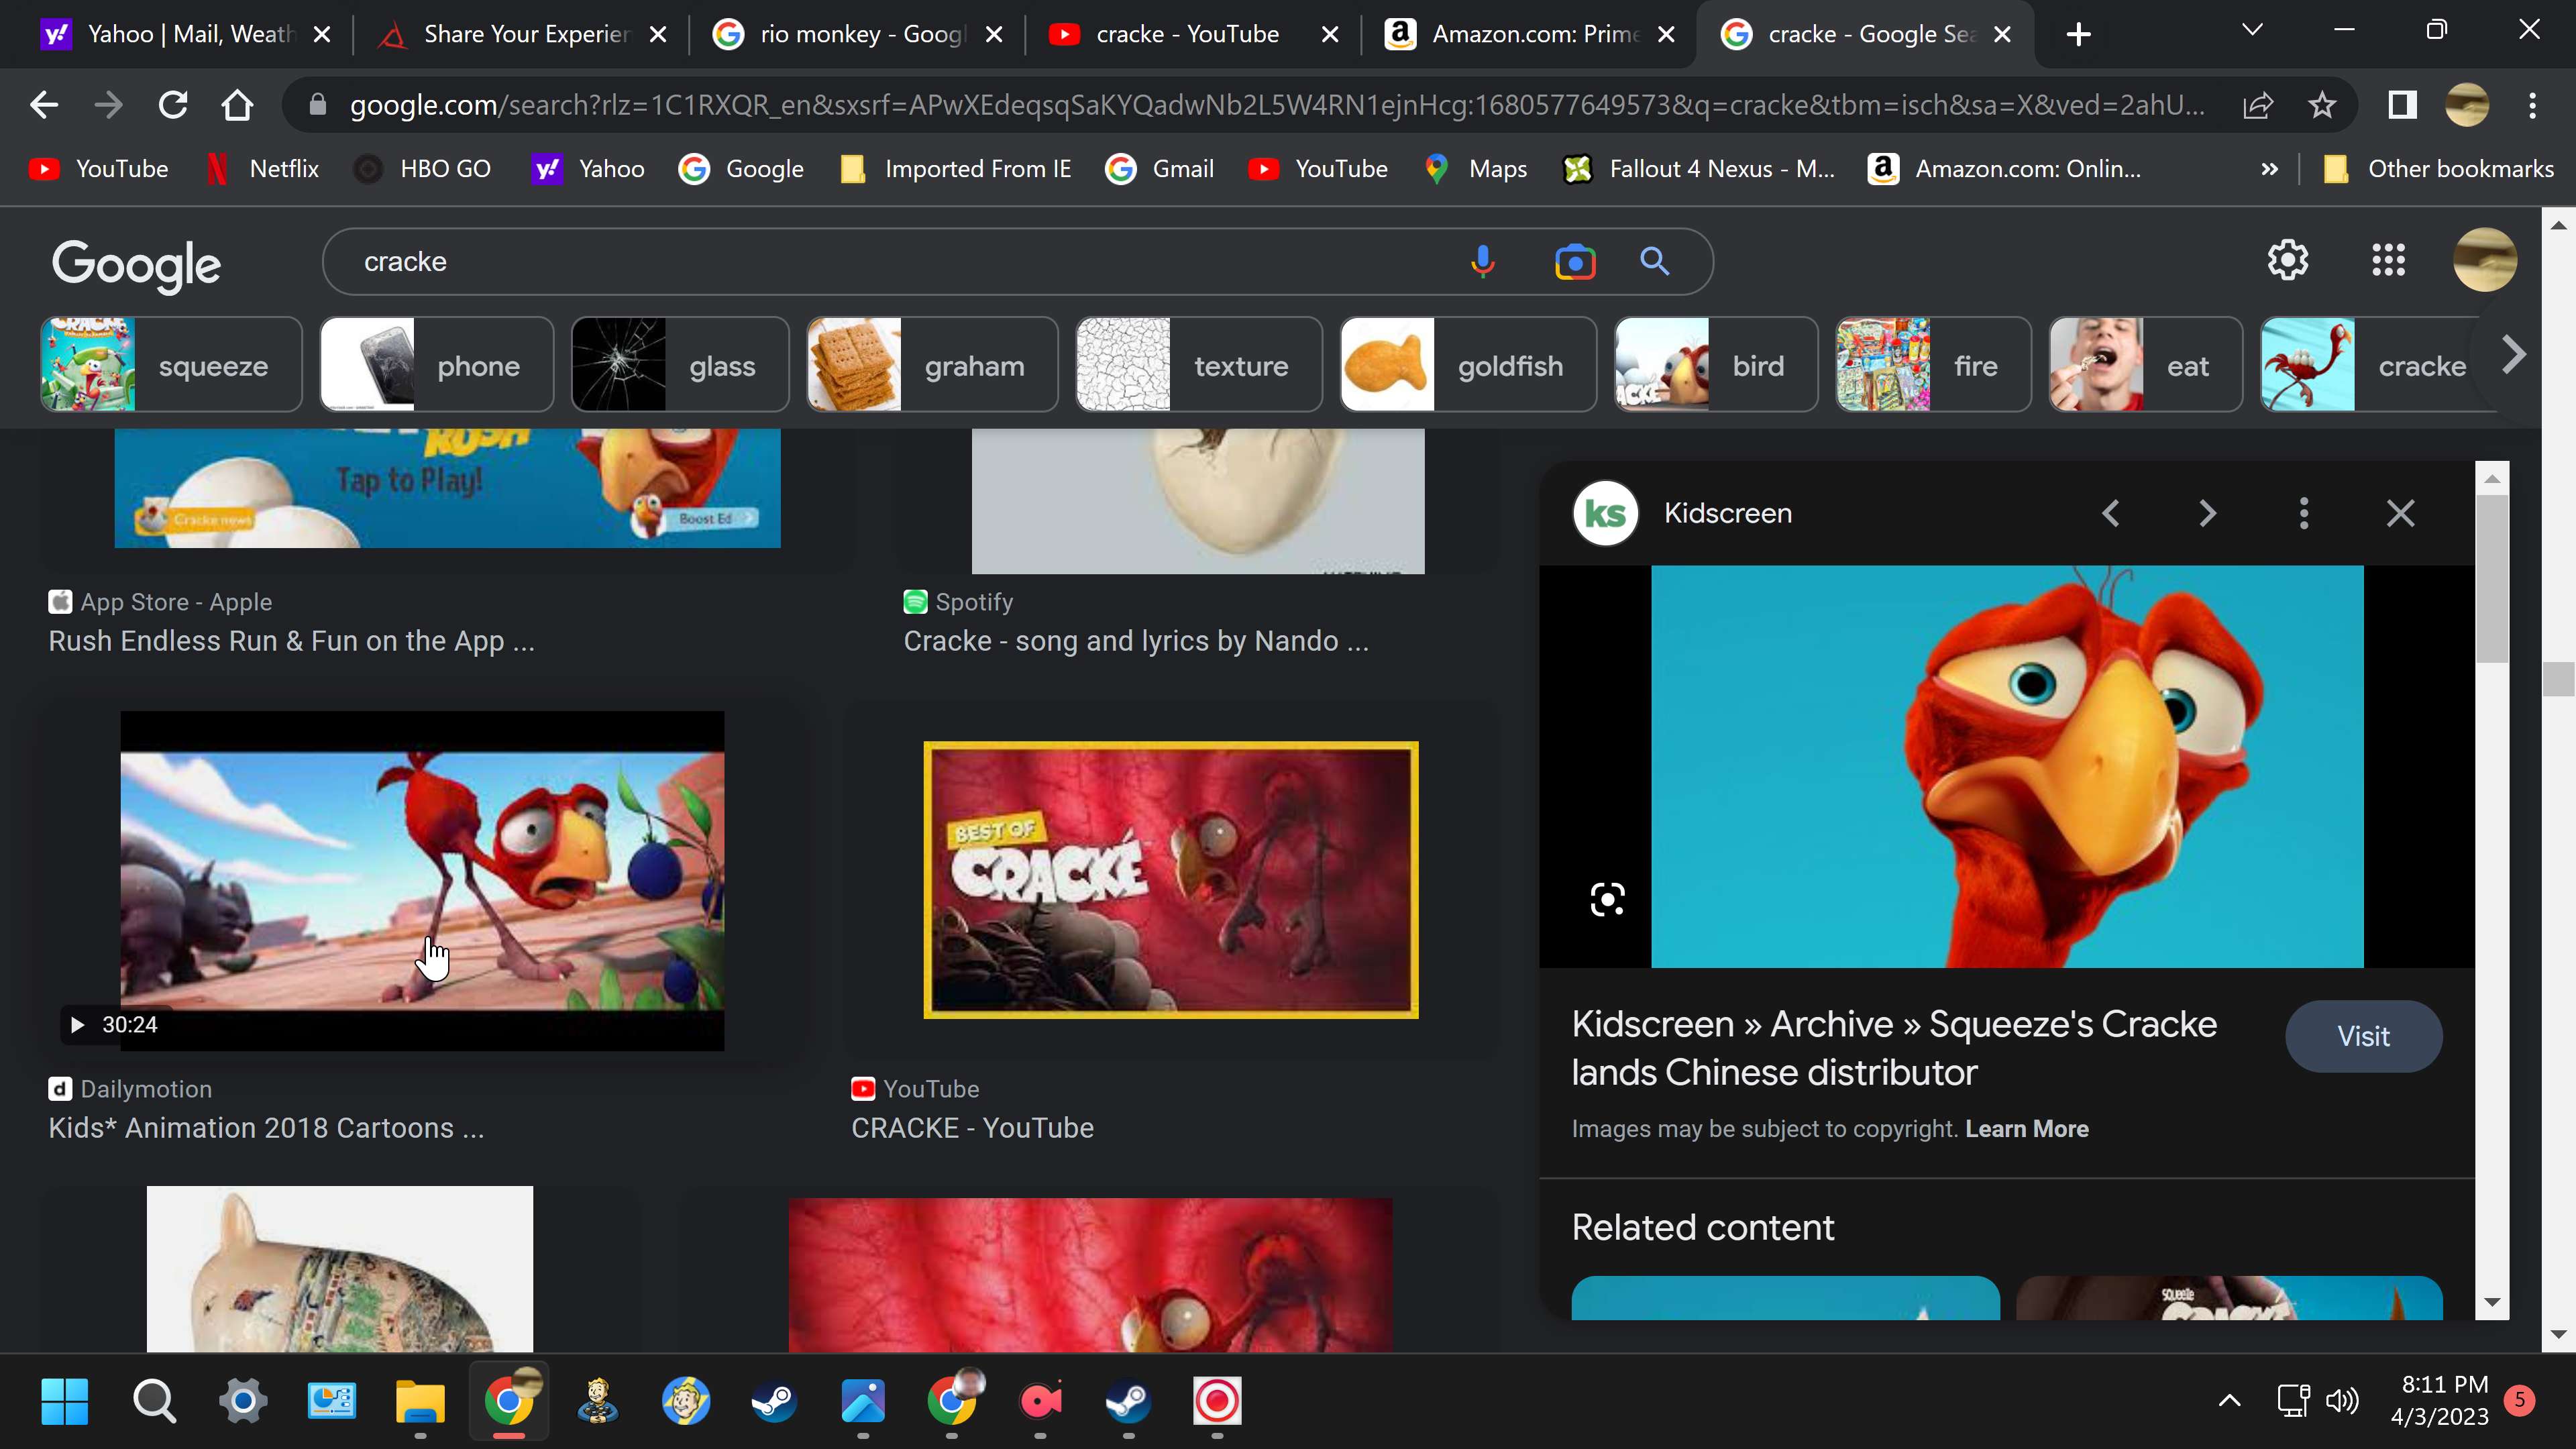Click the voice search microphone icon

pyautogui.click(x=1483, y=262)
